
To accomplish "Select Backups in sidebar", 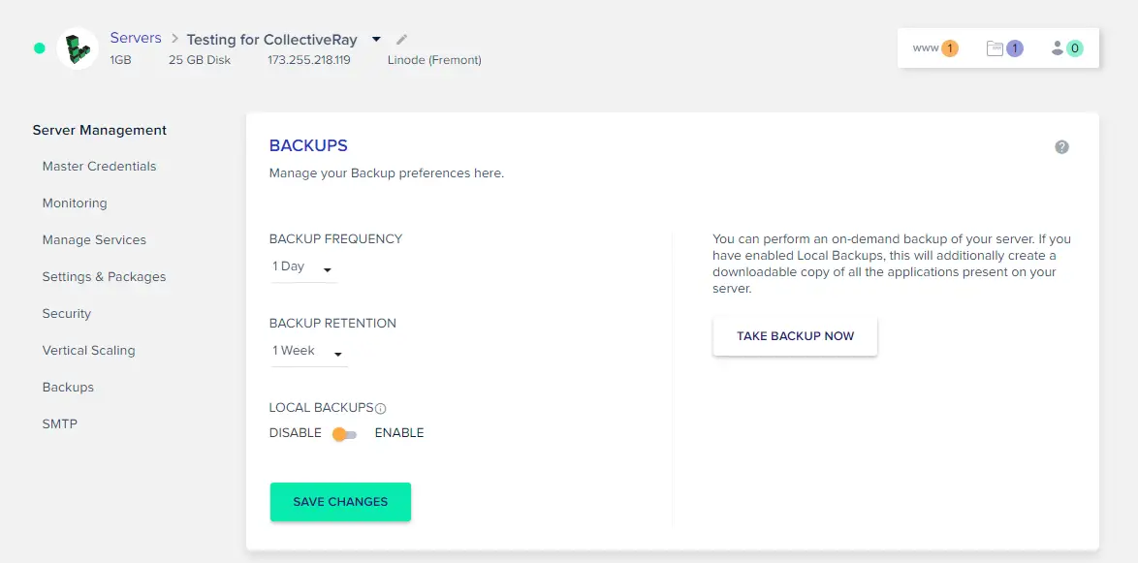I will (x=68, y=388).
